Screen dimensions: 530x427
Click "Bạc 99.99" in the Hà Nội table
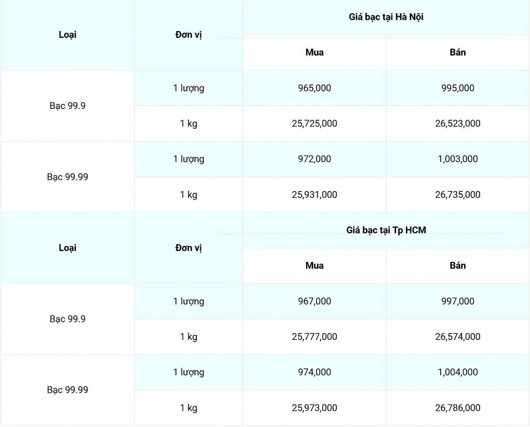67,177
